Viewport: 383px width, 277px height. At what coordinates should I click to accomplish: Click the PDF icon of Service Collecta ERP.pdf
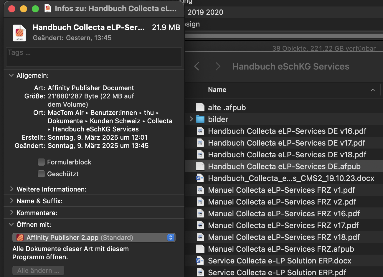(200, 273)
